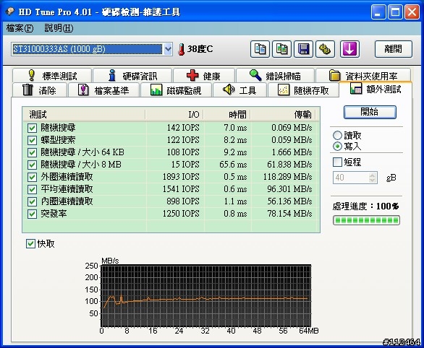Open the 檔案(F) menu

[20, 28]
